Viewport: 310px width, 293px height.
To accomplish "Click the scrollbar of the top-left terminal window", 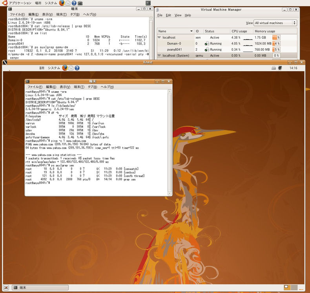I will click(x=151, y=38).
